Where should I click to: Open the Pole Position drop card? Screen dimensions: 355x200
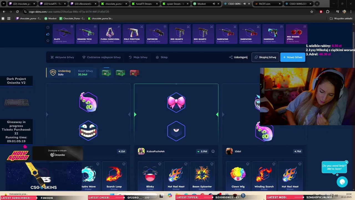pyautogui.click(x=133, y=34)
